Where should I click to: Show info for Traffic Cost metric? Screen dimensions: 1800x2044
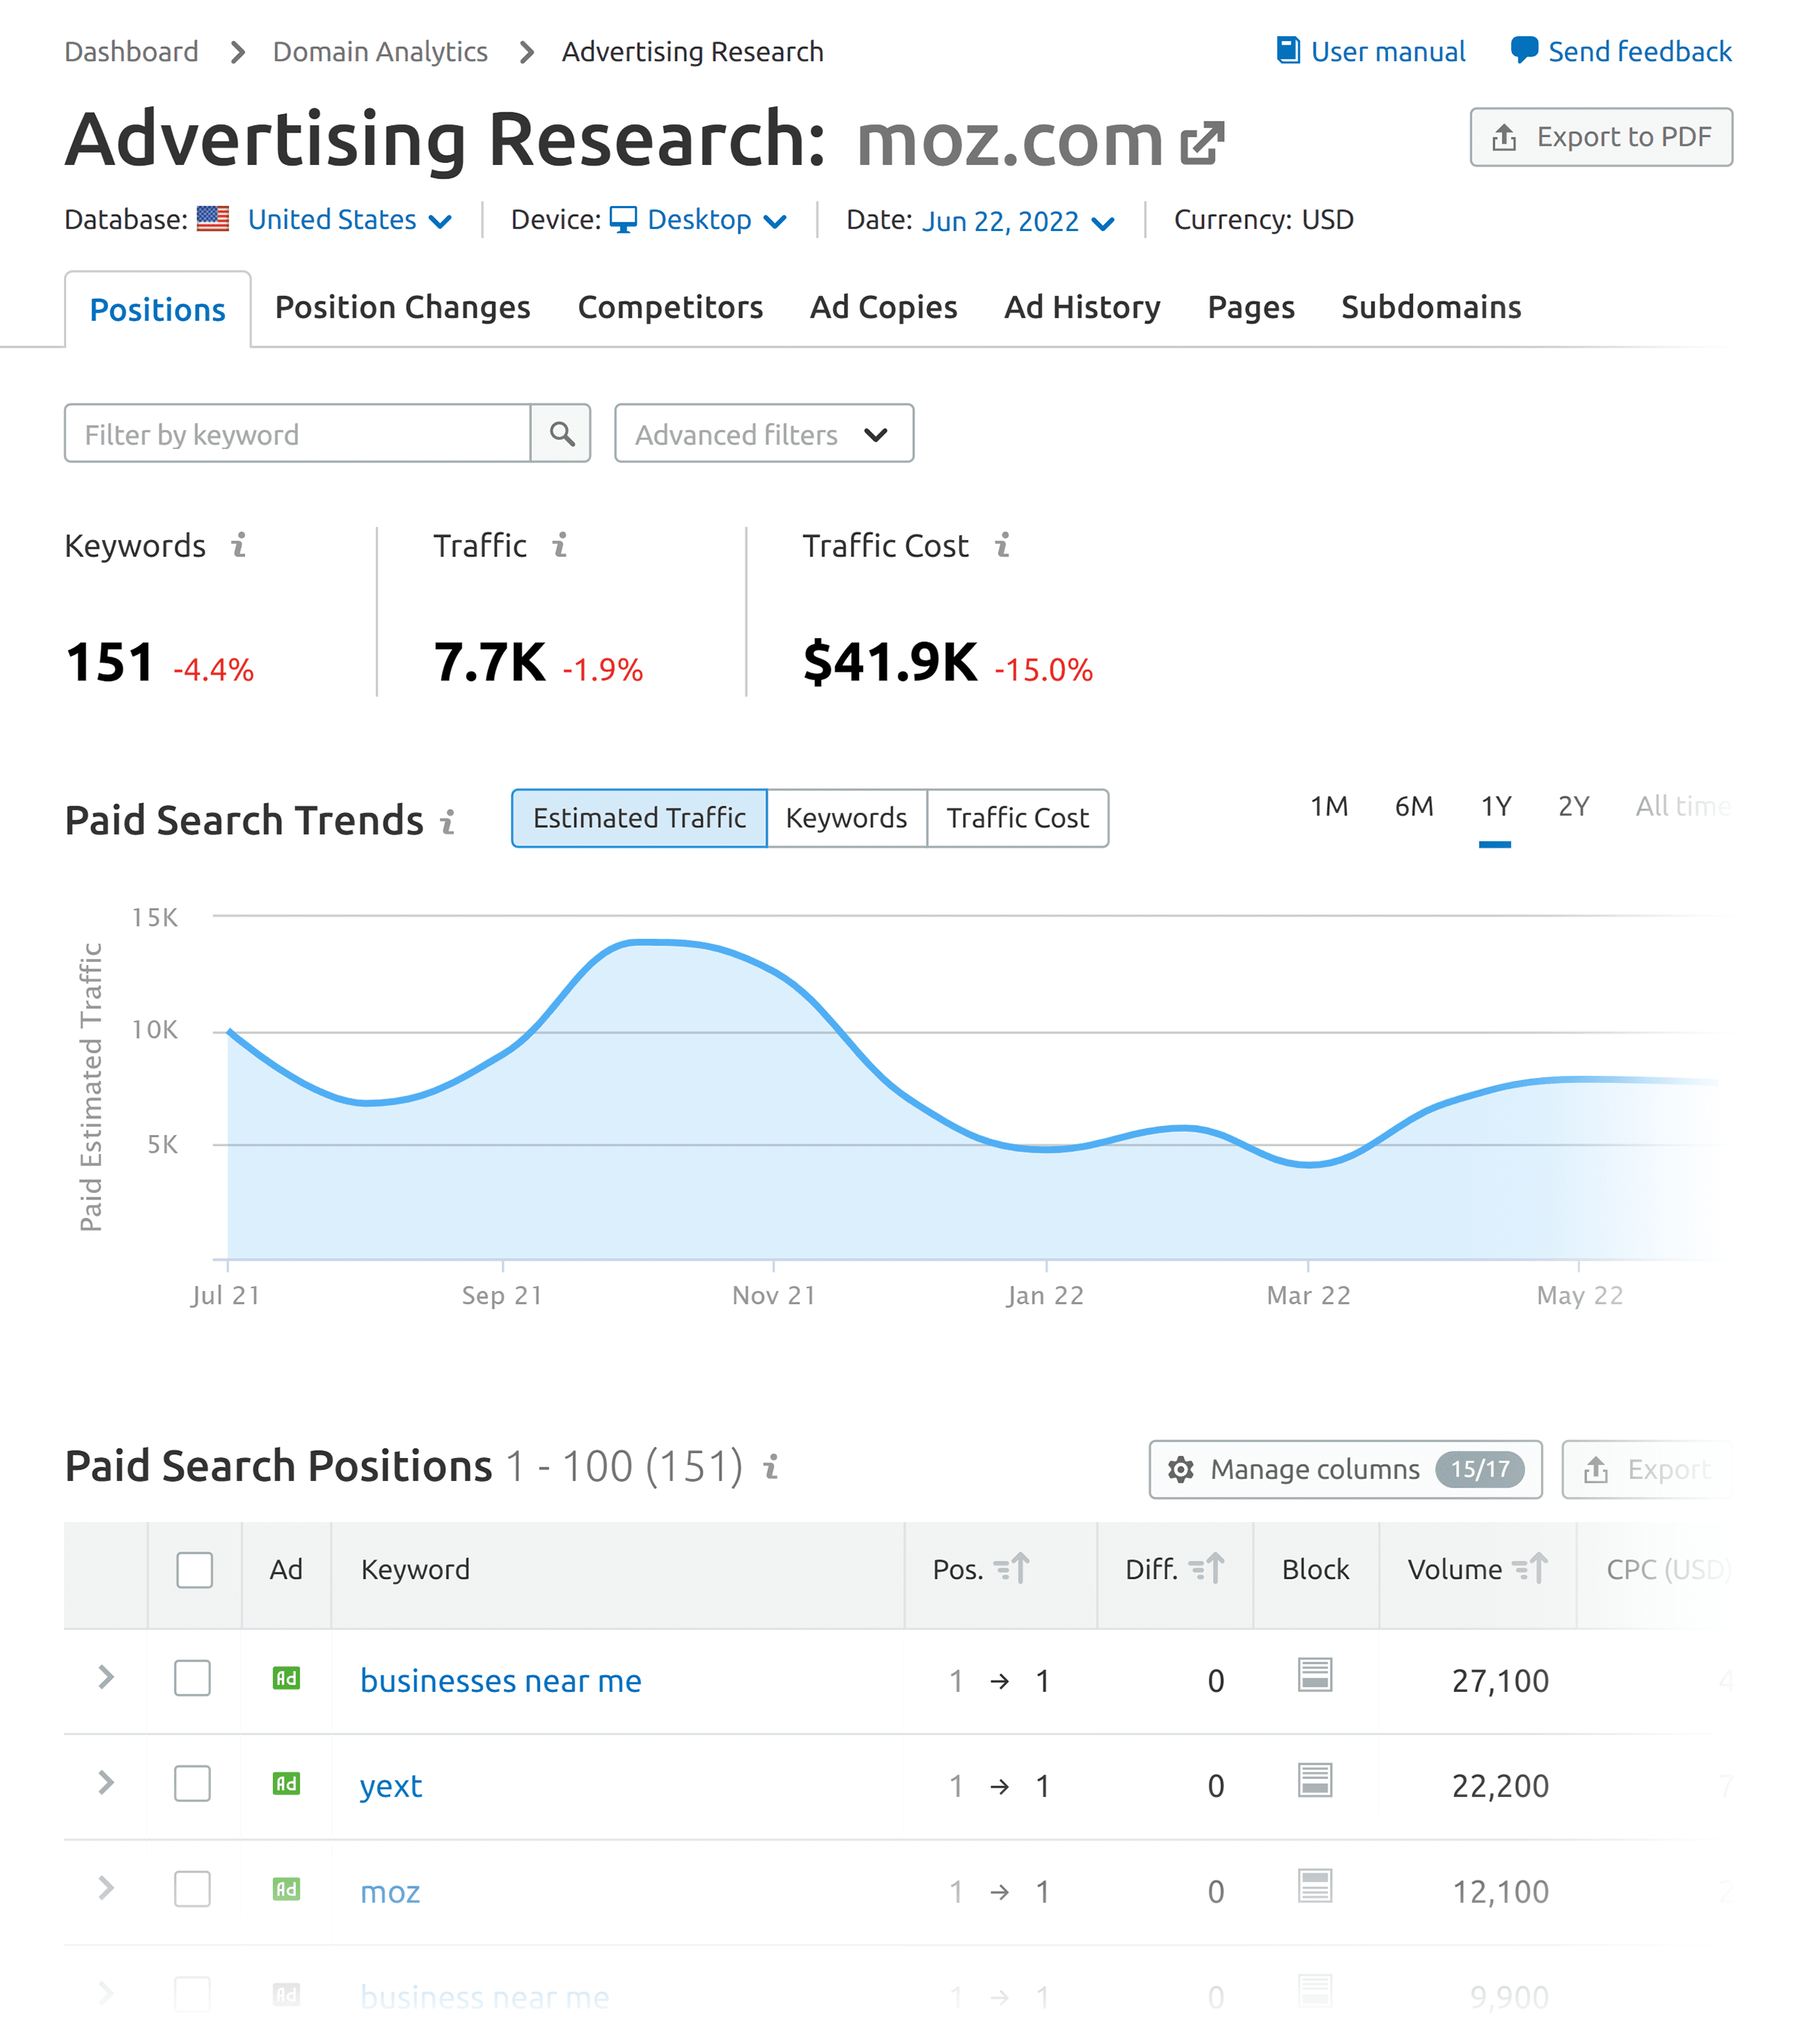pos(1002,545)
